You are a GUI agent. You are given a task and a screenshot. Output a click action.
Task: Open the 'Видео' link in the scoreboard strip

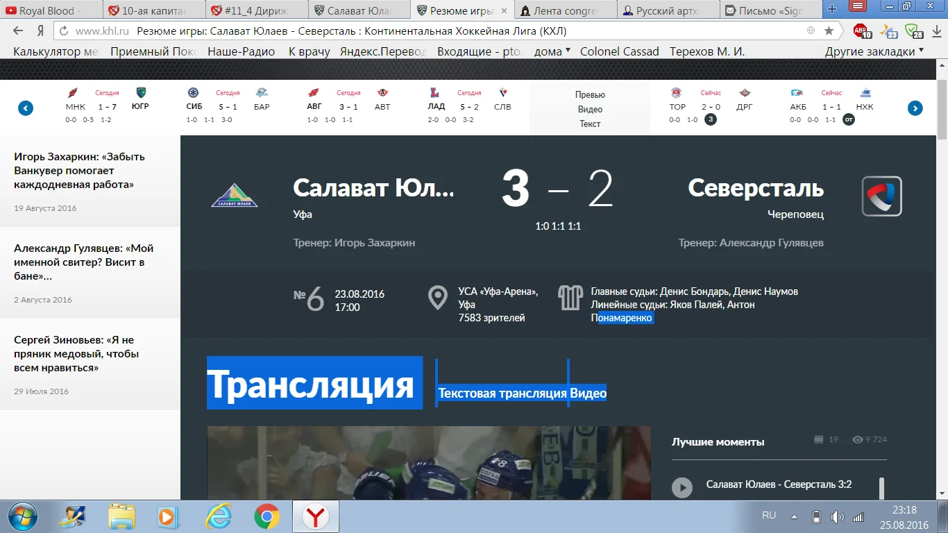tap(590, 109)
